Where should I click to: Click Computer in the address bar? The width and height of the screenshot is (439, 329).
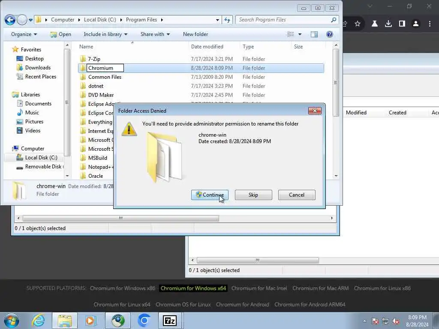(63, 20)
